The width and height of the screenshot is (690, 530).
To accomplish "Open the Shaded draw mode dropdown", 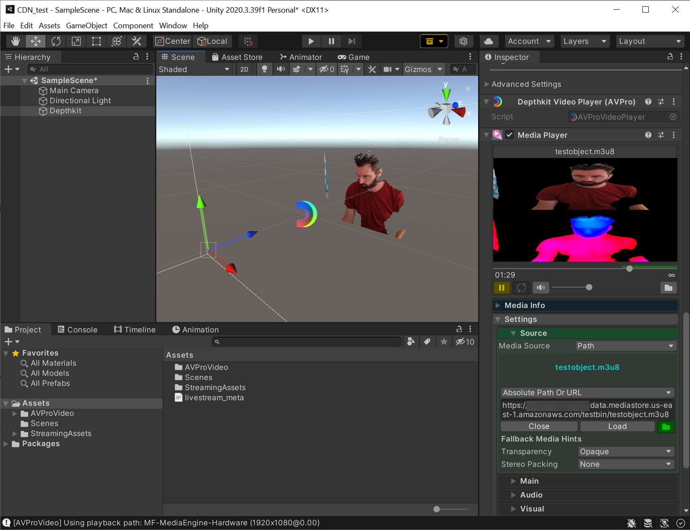I will pos(194,69).
